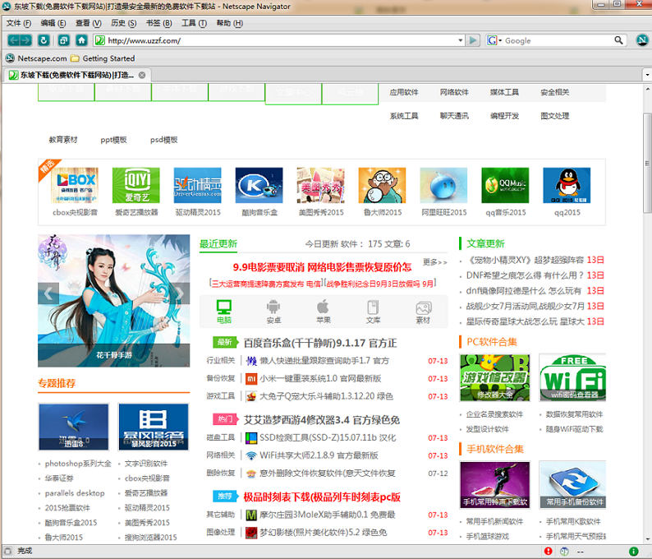The height and width of the screenshot is (559, 652).
Task: Open the 游戏修改器 thumbnail
Action: pos(495,377)
